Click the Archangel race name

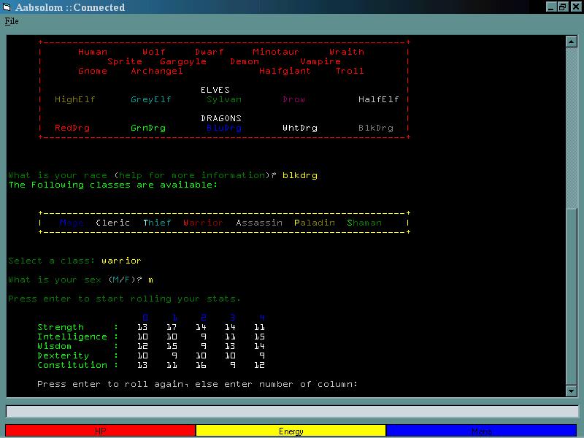point(156,72)
